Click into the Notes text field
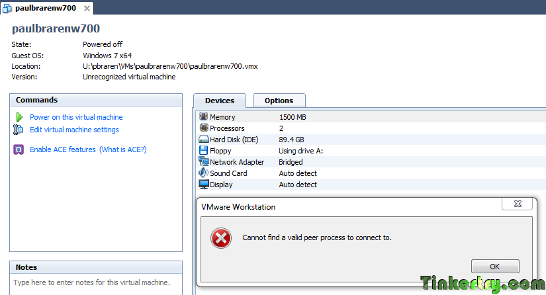This screenshot has height=295, width=546. 96,284
